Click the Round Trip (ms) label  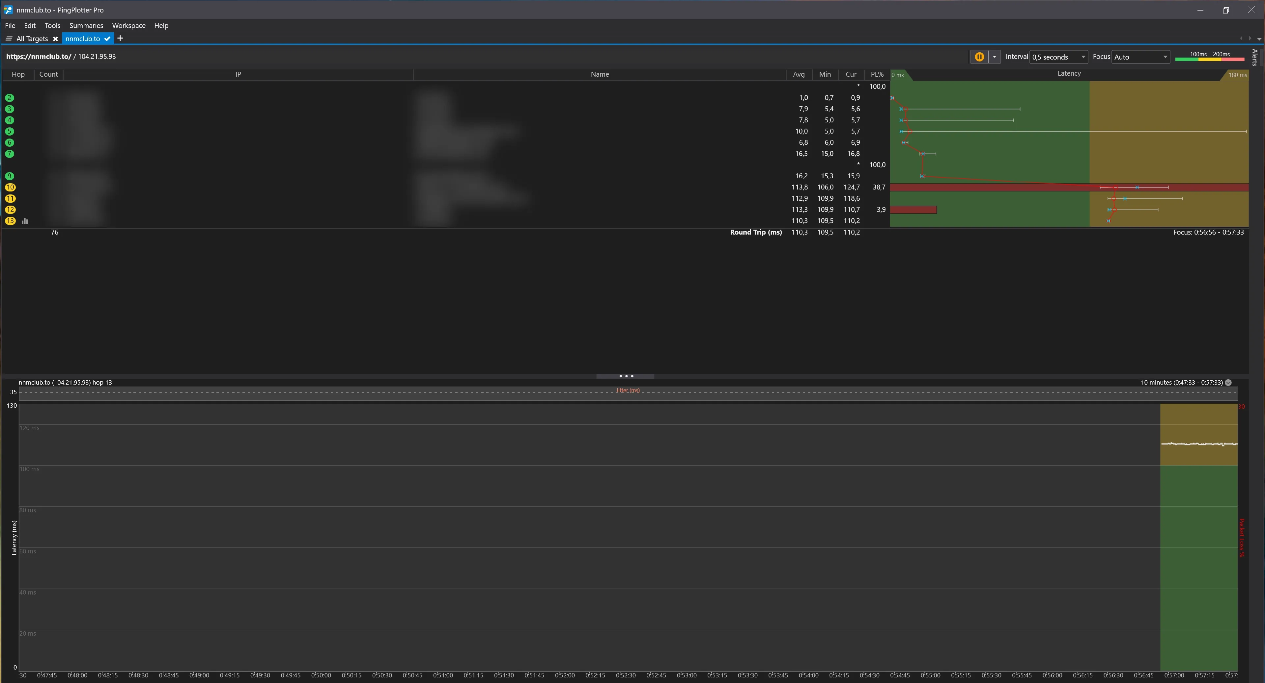coord(756,232)
